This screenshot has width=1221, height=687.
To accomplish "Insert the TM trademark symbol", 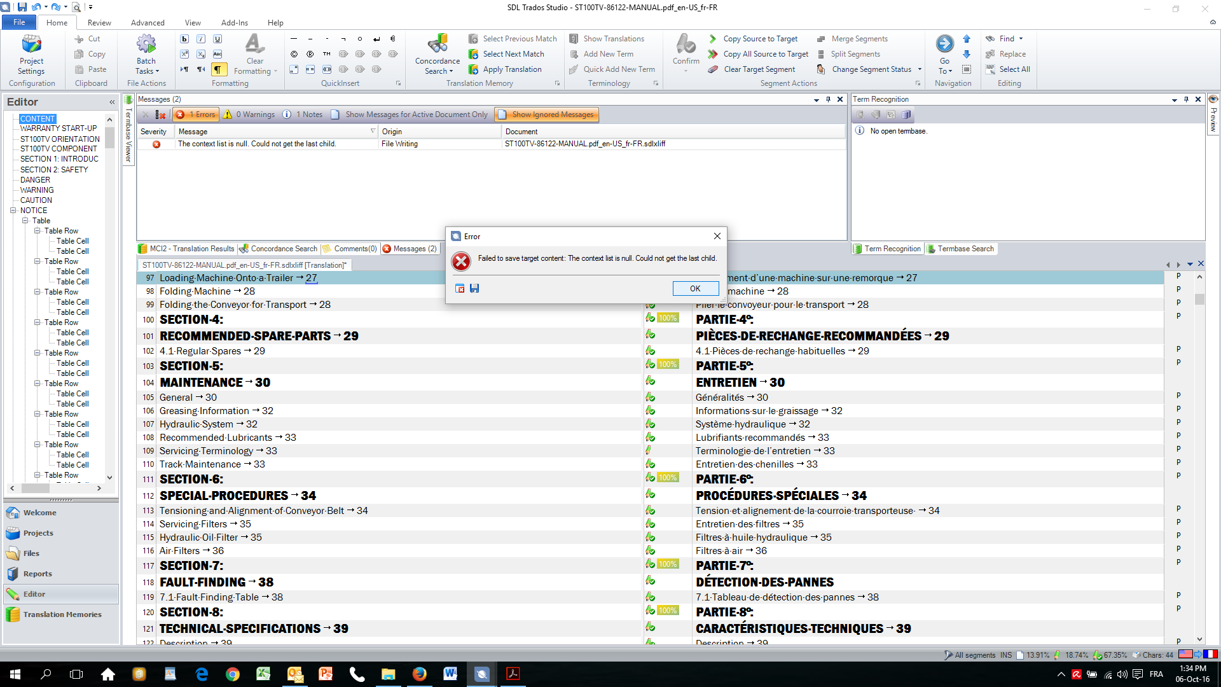I will [x=327, y=54].
